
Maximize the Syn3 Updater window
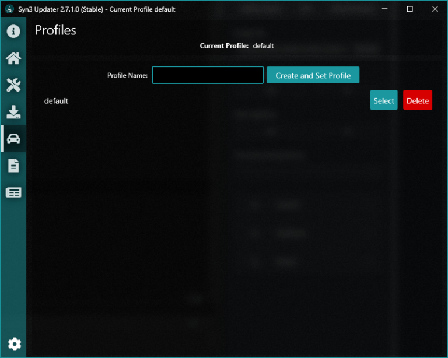(x=409, y=9)
